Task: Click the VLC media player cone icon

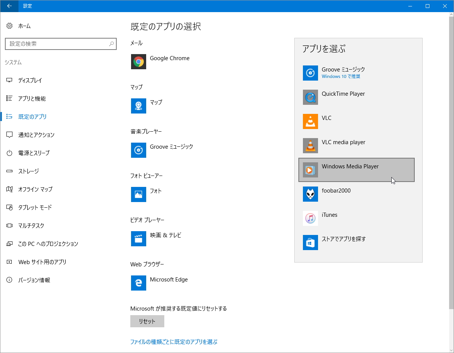Action: (x=310, y=146)
